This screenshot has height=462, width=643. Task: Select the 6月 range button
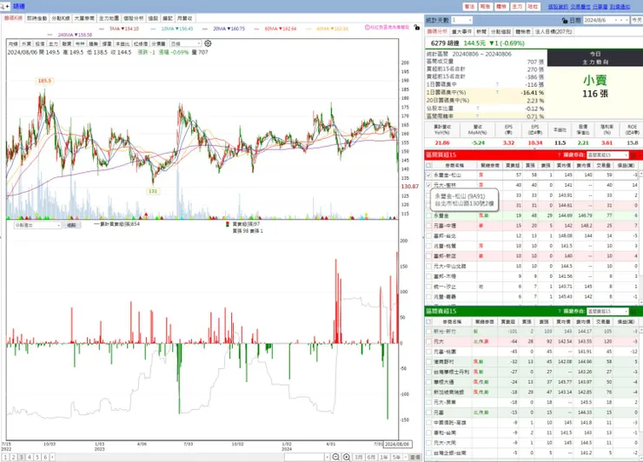pos(371,457)
